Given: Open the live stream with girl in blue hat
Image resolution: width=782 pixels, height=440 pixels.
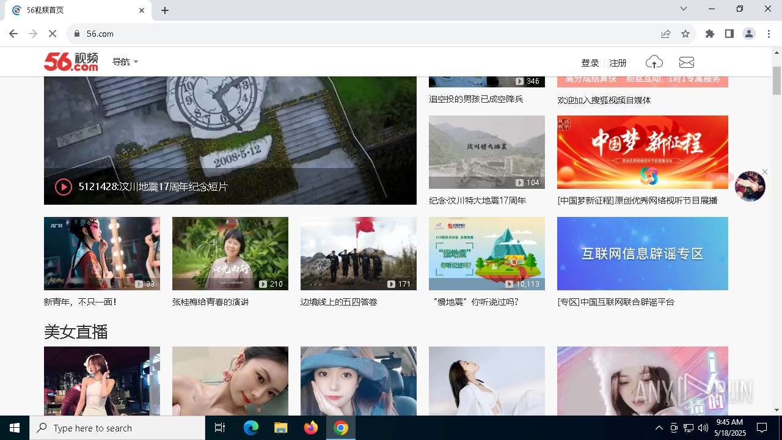Looking at the screenshot, I should 359,381.
